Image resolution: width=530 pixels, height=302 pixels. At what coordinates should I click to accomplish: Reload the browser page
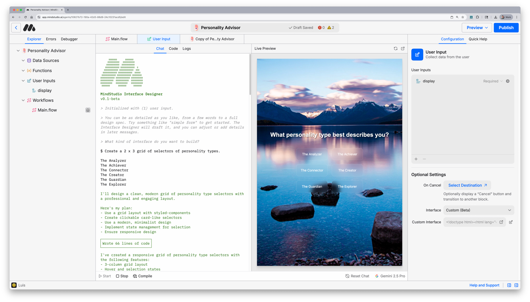point(26,17)
